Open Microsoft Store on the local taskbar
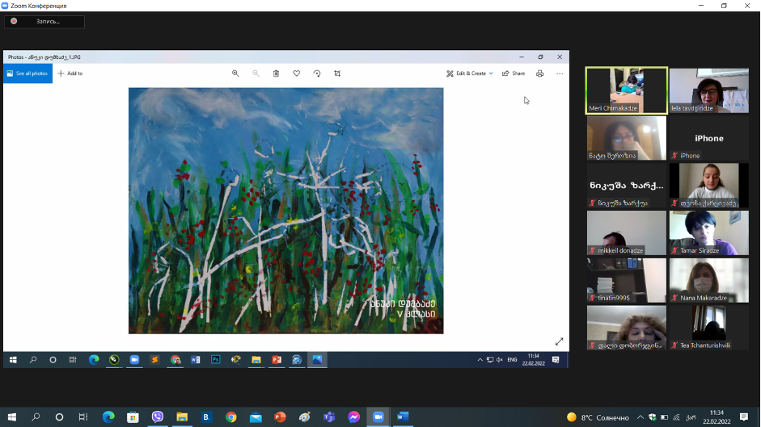Screen dimensions: 761x427 click(x=133, y=417)
